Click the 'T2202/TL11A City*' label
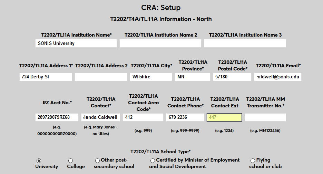This screenshot has height=174, width=323. (151, 66)
